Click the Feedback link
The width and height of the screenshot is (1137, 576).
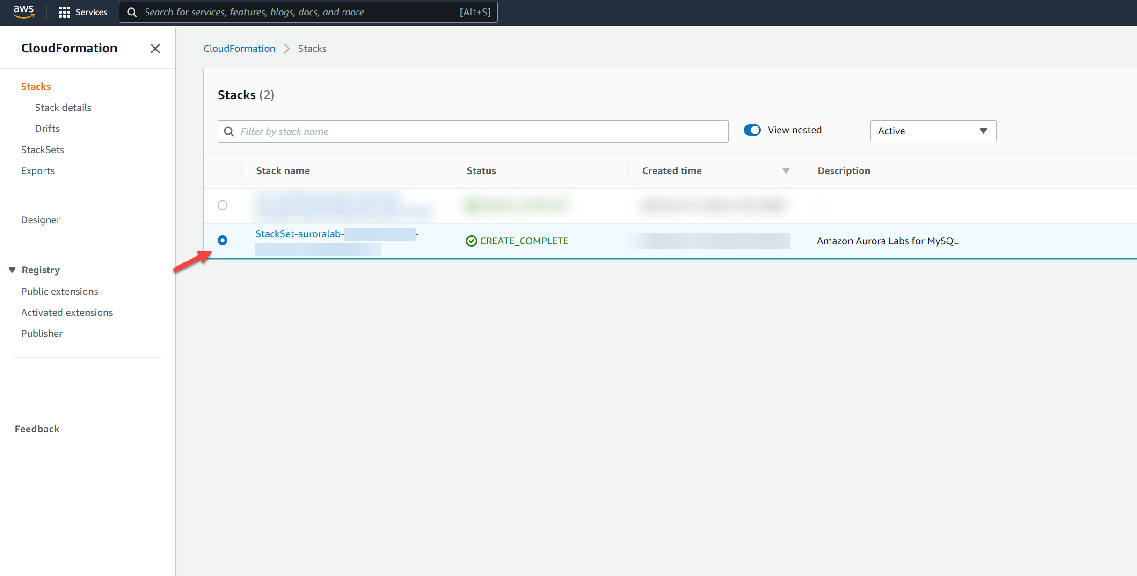tap(37, 429)
